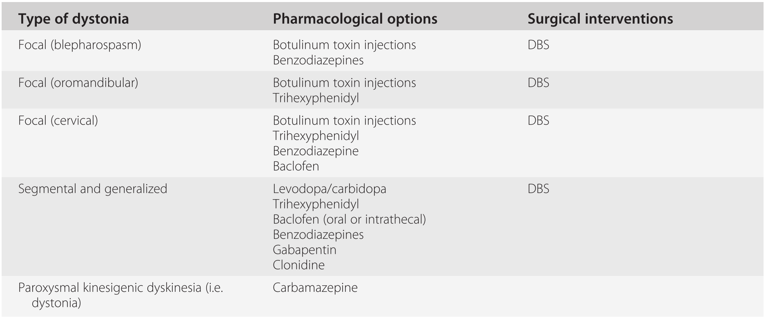Click the "Clonidine" entry

click(298, 265)
